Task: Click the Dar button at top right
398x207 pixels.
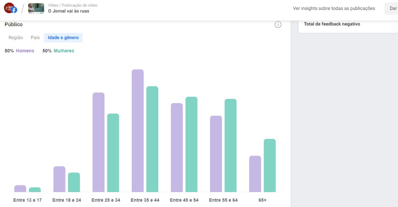Action: click(392, 9)
